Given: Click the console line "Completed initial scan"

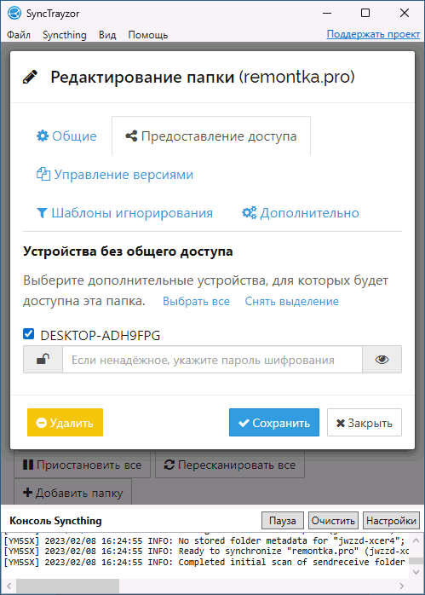Looking at the screenshot, I should pos(205,562).
